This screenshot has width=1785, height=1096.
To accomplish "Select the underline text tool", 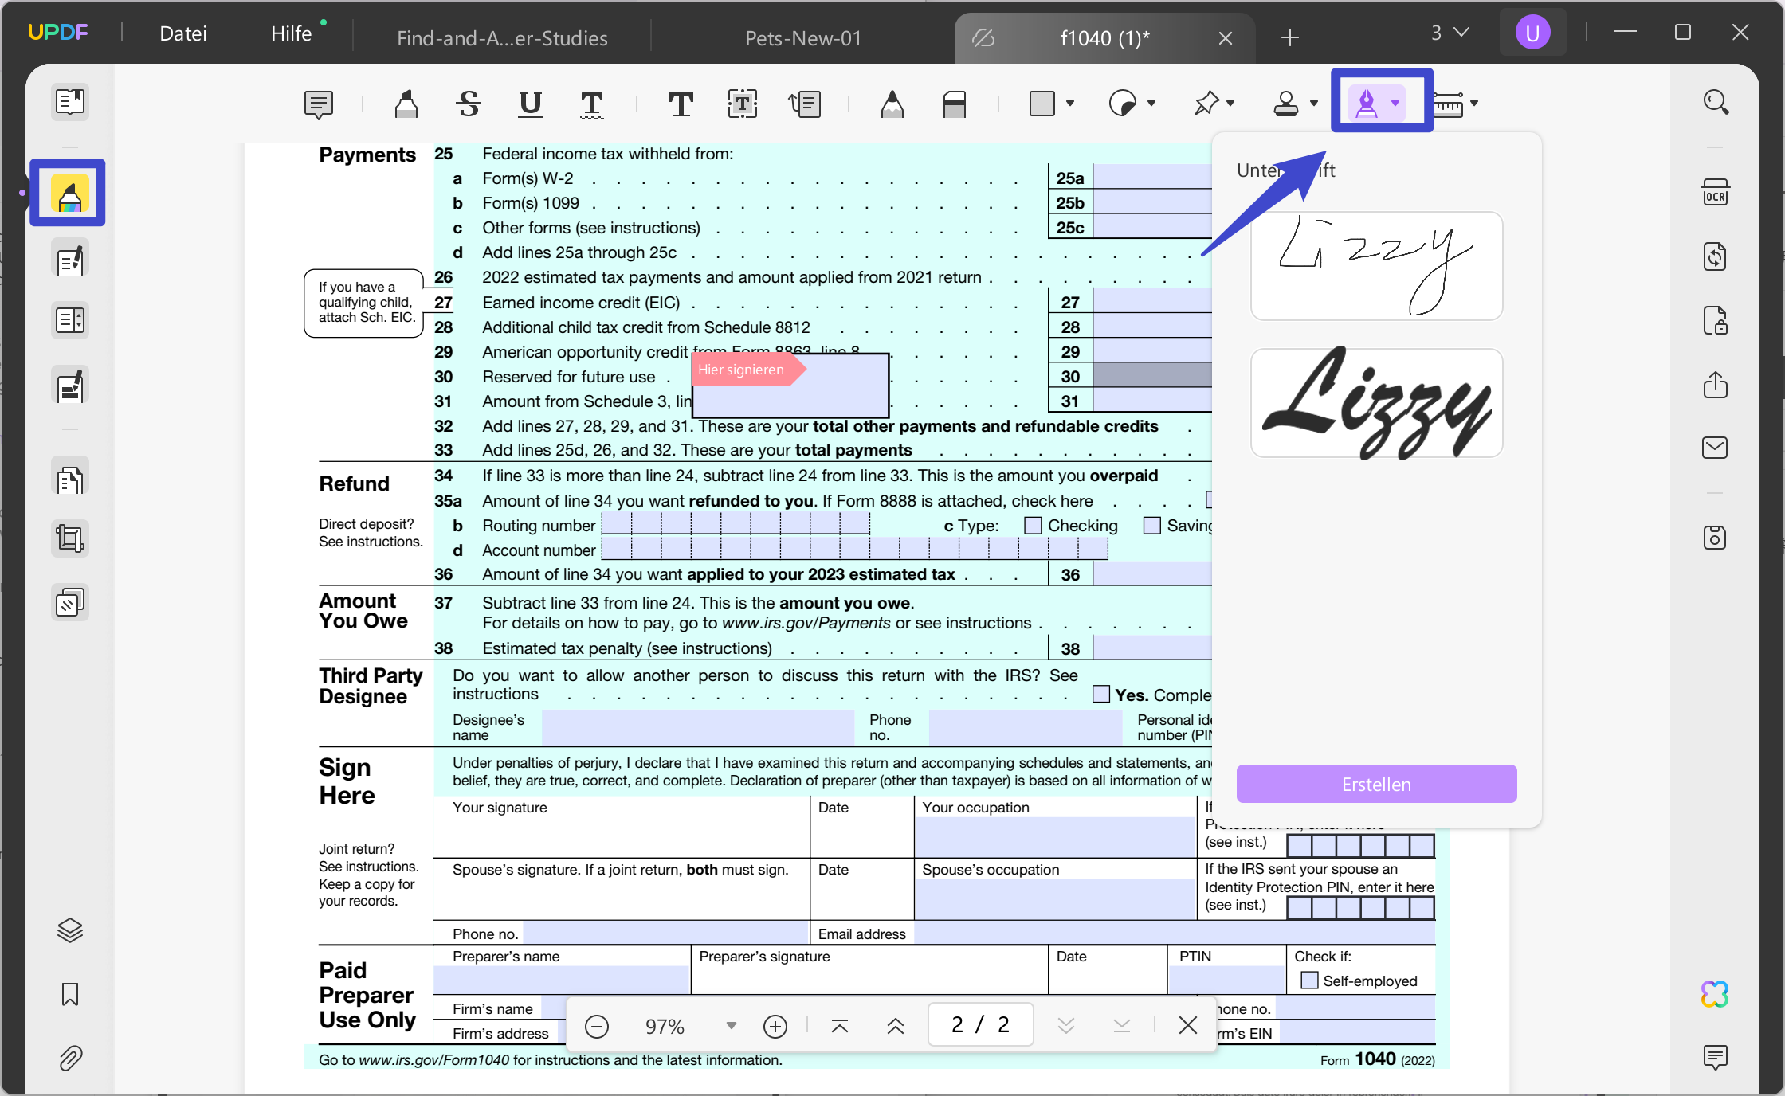I will click(529, 104).
